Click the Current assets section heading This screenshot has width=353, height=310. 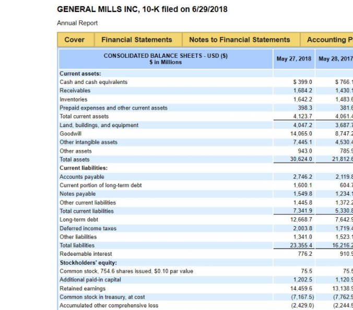pos(80,73)
